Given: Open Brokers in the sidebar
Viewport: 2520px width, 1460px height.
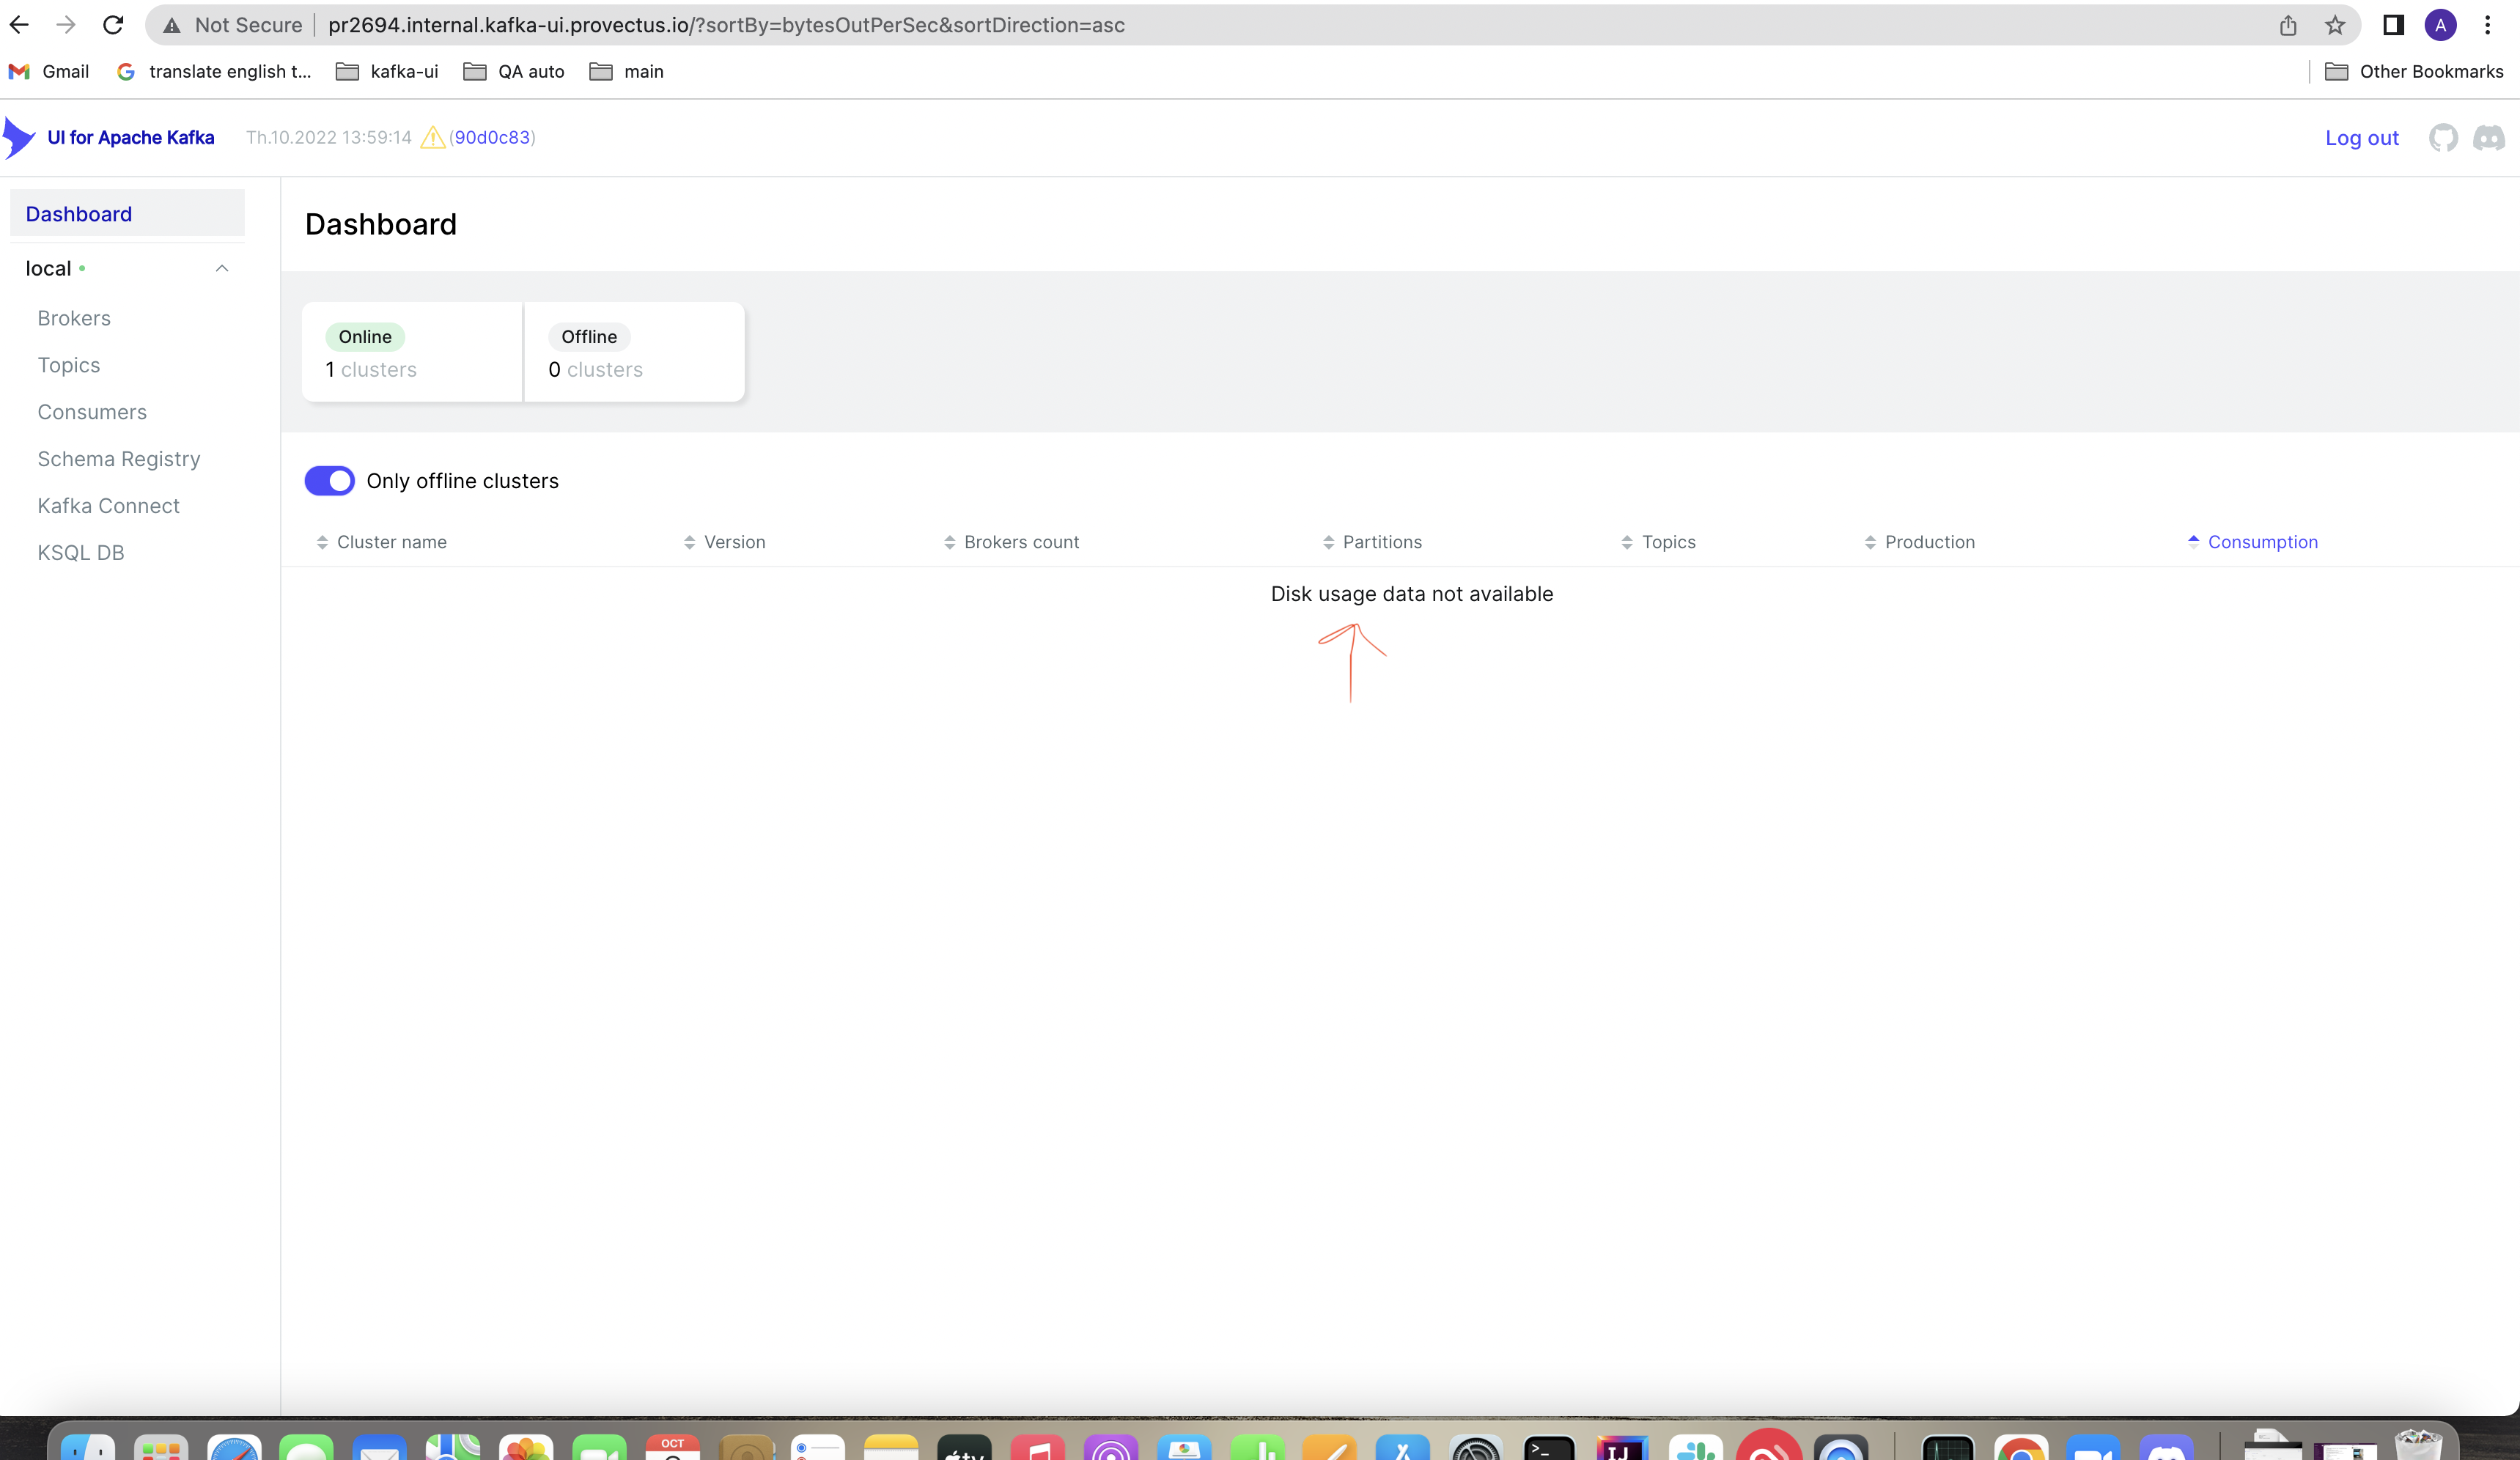Looking at the screenshot, I should coord(74,318).
